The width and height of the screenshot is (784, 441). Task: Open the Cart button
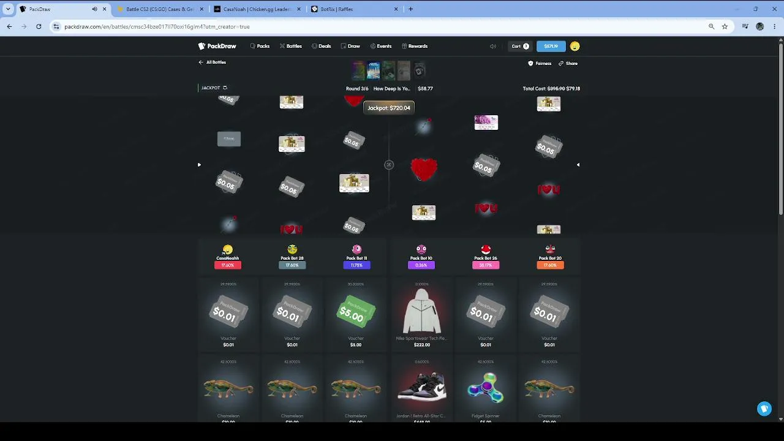[x=520, y=46]
